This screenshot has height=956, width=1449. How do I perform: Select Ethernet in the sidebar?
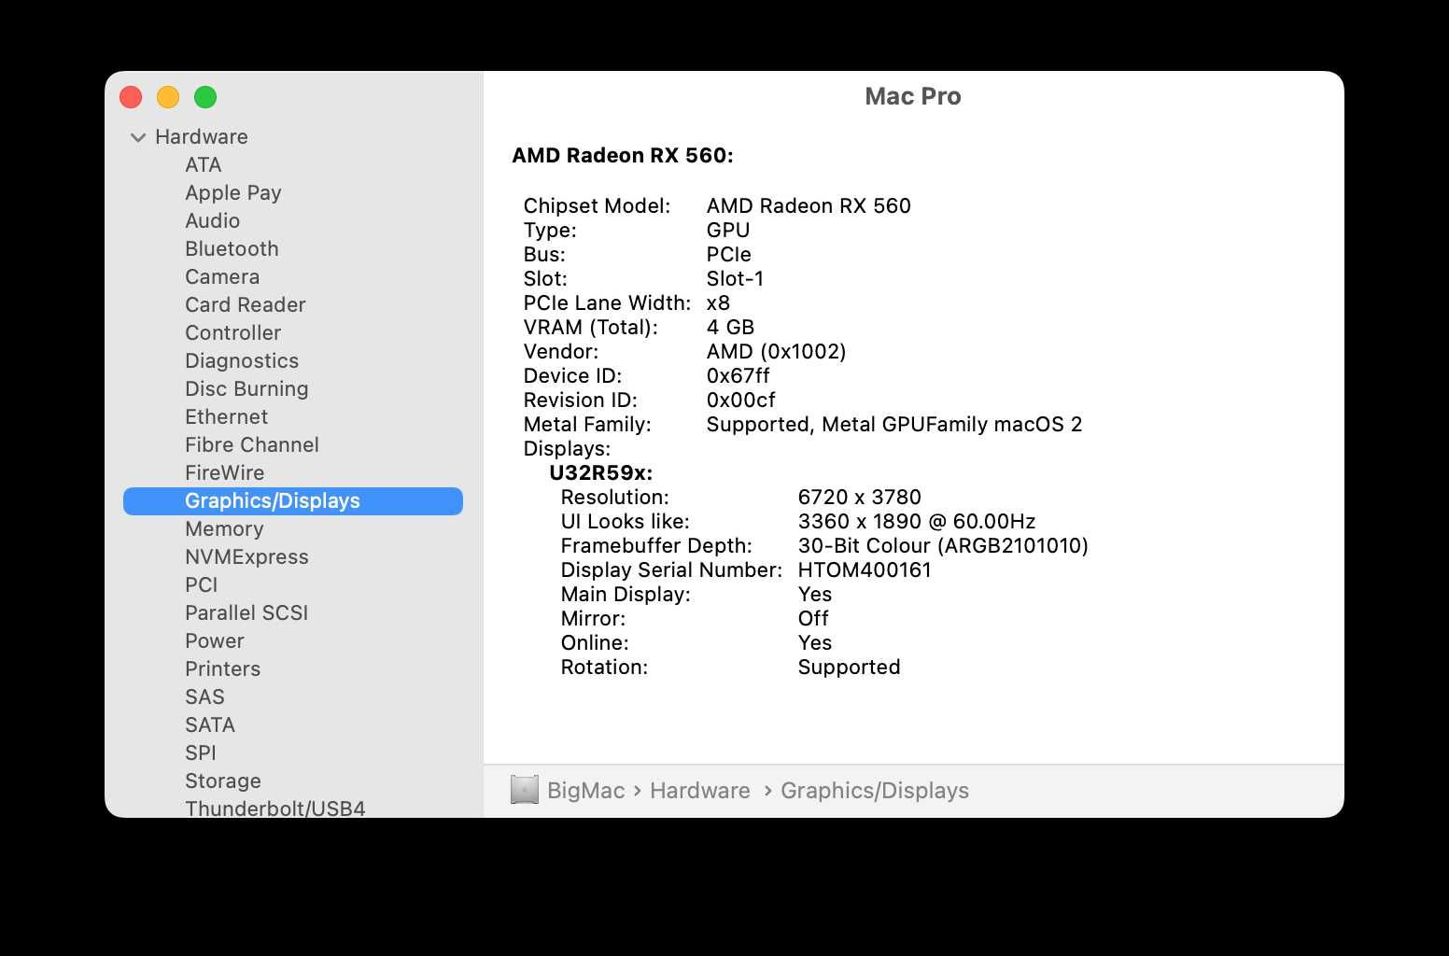point(226,416)
